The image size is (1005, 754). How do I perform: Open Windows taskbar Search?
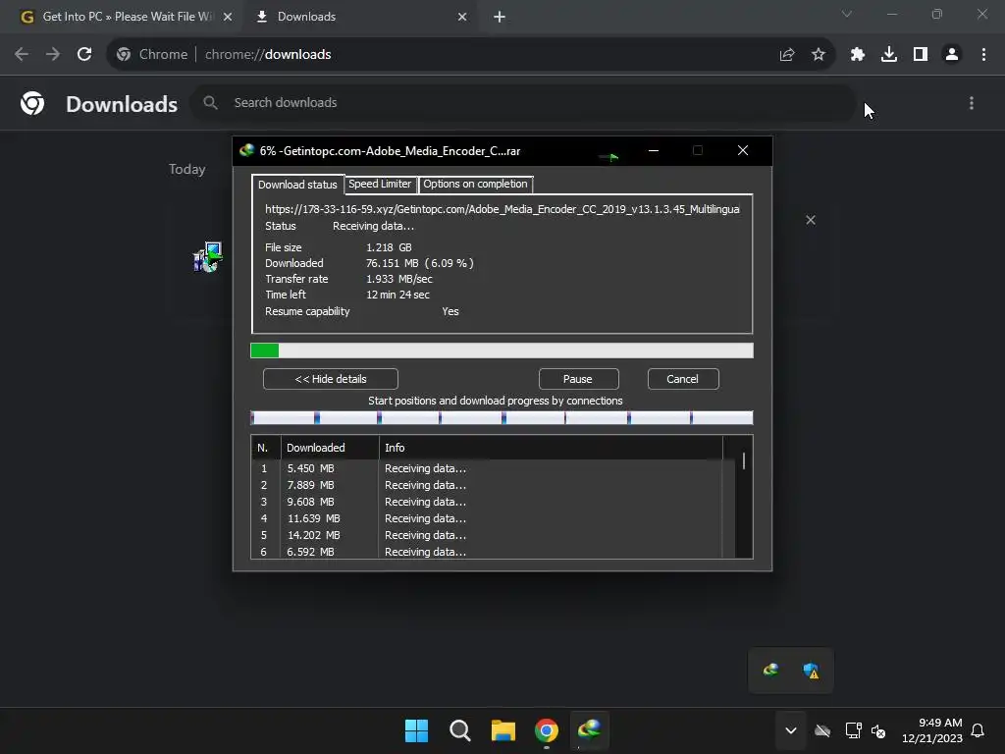point(460,730)
